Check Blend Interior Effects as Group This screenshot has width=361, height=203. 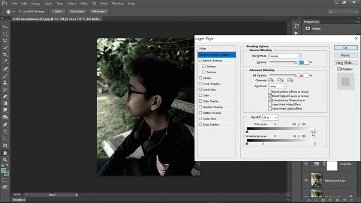pyautogui.click(x=270, y=91)
